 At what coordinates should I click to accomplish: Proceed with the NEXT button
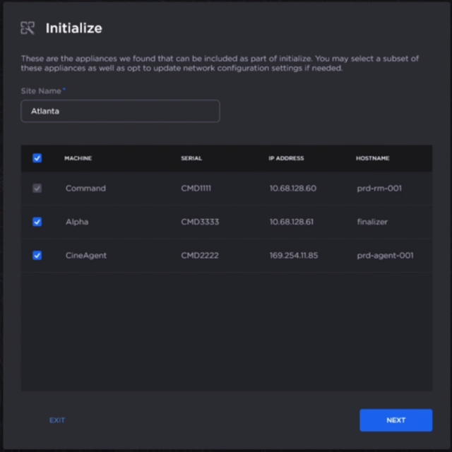[x=395, y=420]
